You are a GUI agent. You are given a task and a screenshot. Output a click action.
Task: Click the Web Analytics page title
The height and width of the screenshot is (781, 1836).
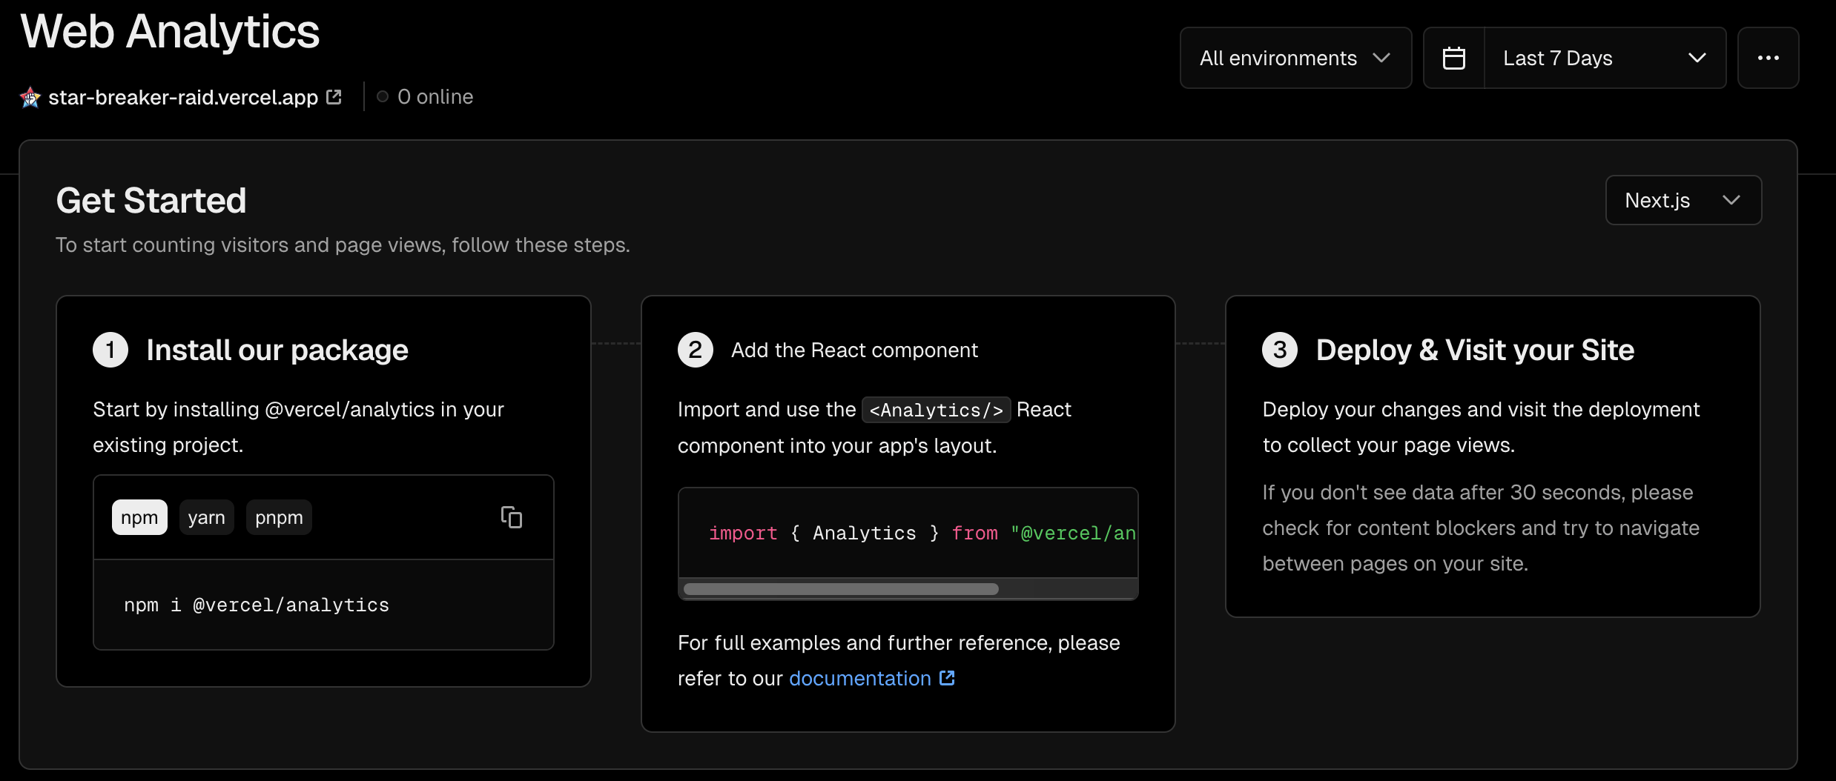point(170,31)
